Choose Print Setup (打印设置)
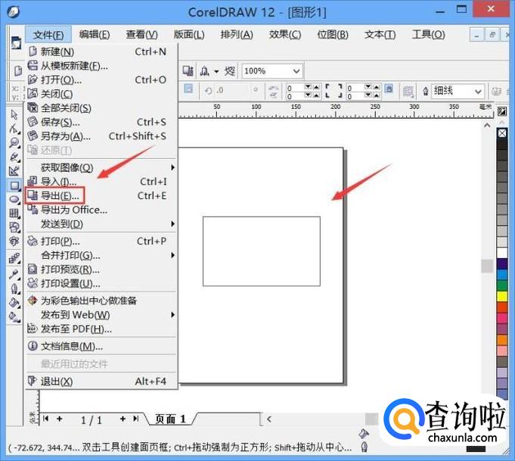 pyautogui.click(x=102, y=283)
